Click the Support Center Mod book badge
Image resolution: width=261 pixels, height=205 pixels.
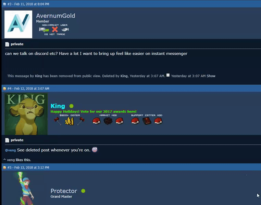tap(147, 121)
